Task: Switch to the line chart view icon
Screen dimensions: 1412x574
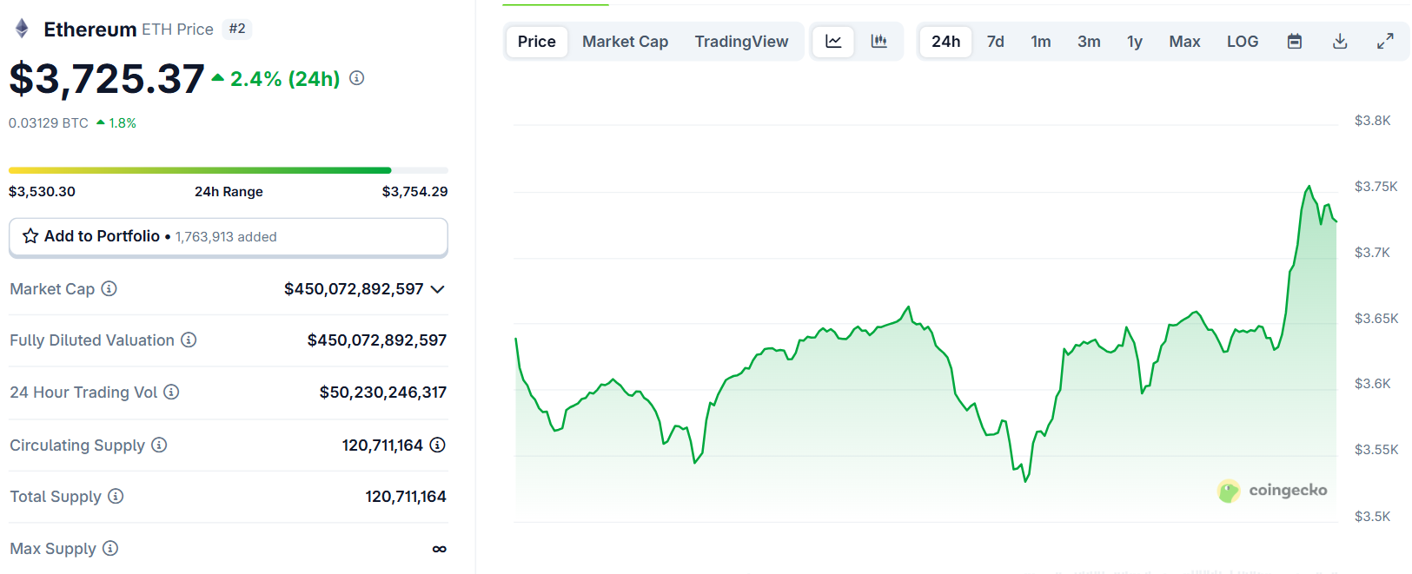Action: (x=833, y=41)
